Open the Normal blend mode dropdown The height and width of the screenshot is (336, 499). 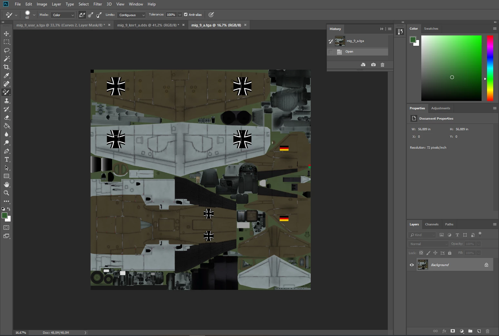pyautogui.click(x=428, y=244)
